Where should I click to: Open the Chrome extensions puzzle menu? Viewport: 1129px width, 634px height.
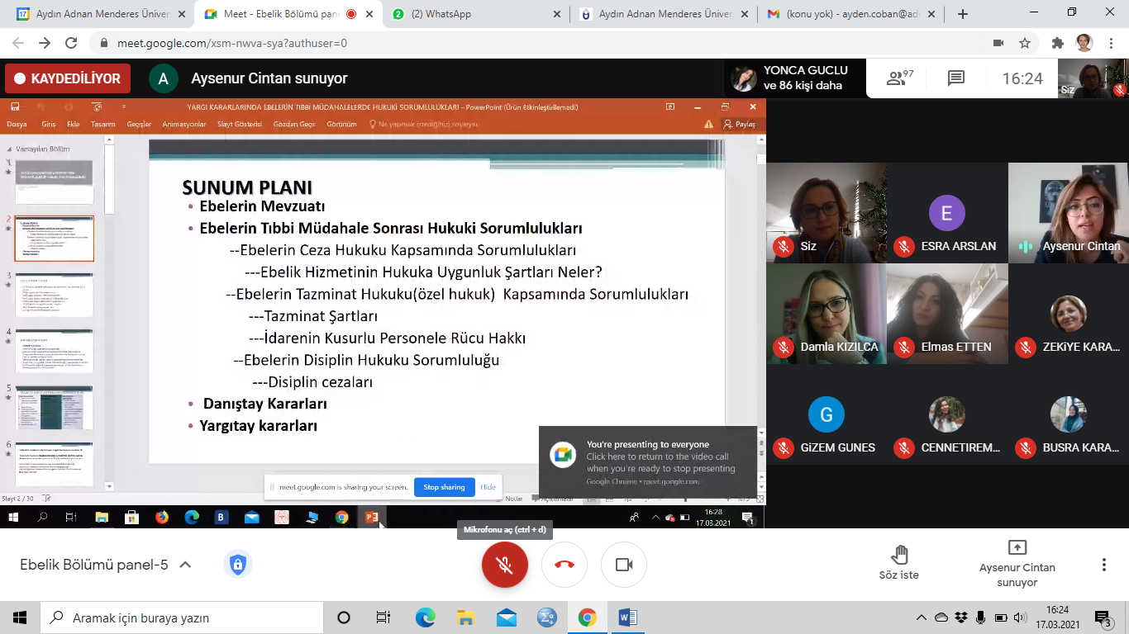click(x=1057, y=43)
